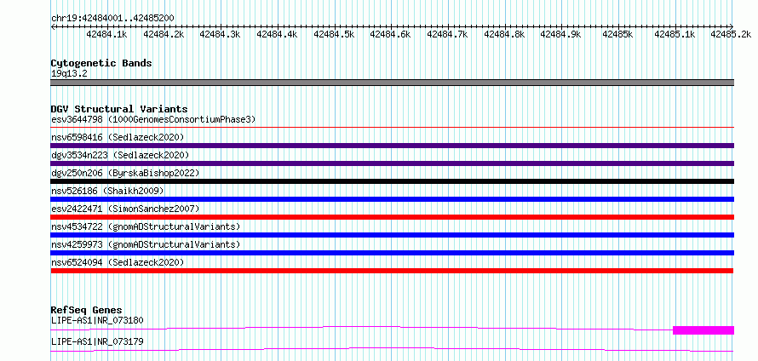Click ruler tick label 42485.2k
Viewport: 758px width, 361px height.
pos(731,34)
